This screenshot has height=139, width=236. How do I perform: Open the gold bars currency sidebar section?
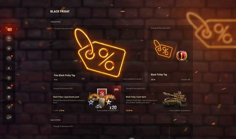click(9, 117)
